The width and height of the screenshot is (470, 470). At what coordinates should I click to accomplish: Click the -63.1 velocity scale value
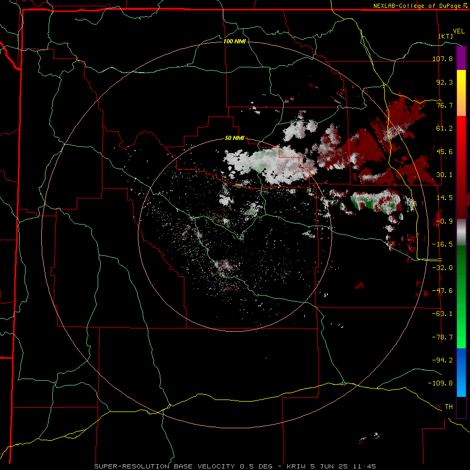click(x=442, y=314)
